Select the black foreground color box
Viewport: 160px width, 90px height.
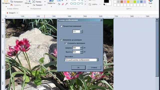[x=106, y=1]
